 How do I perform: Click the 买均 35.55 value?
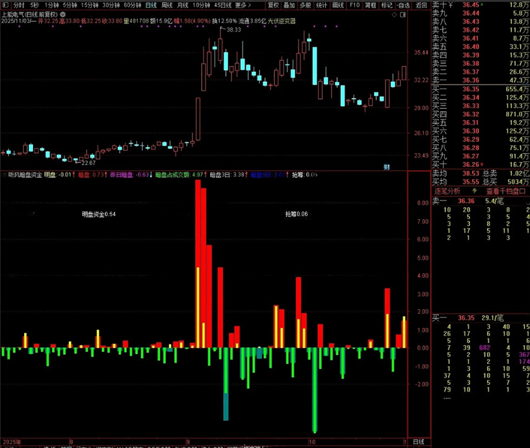coord(471,182)
